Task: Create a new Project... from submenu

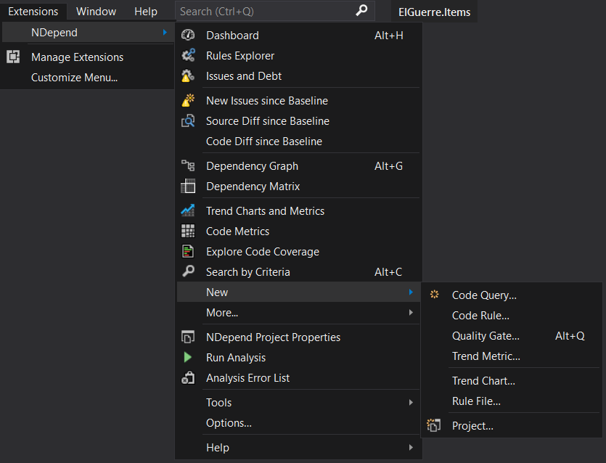Action: (472, 426)
